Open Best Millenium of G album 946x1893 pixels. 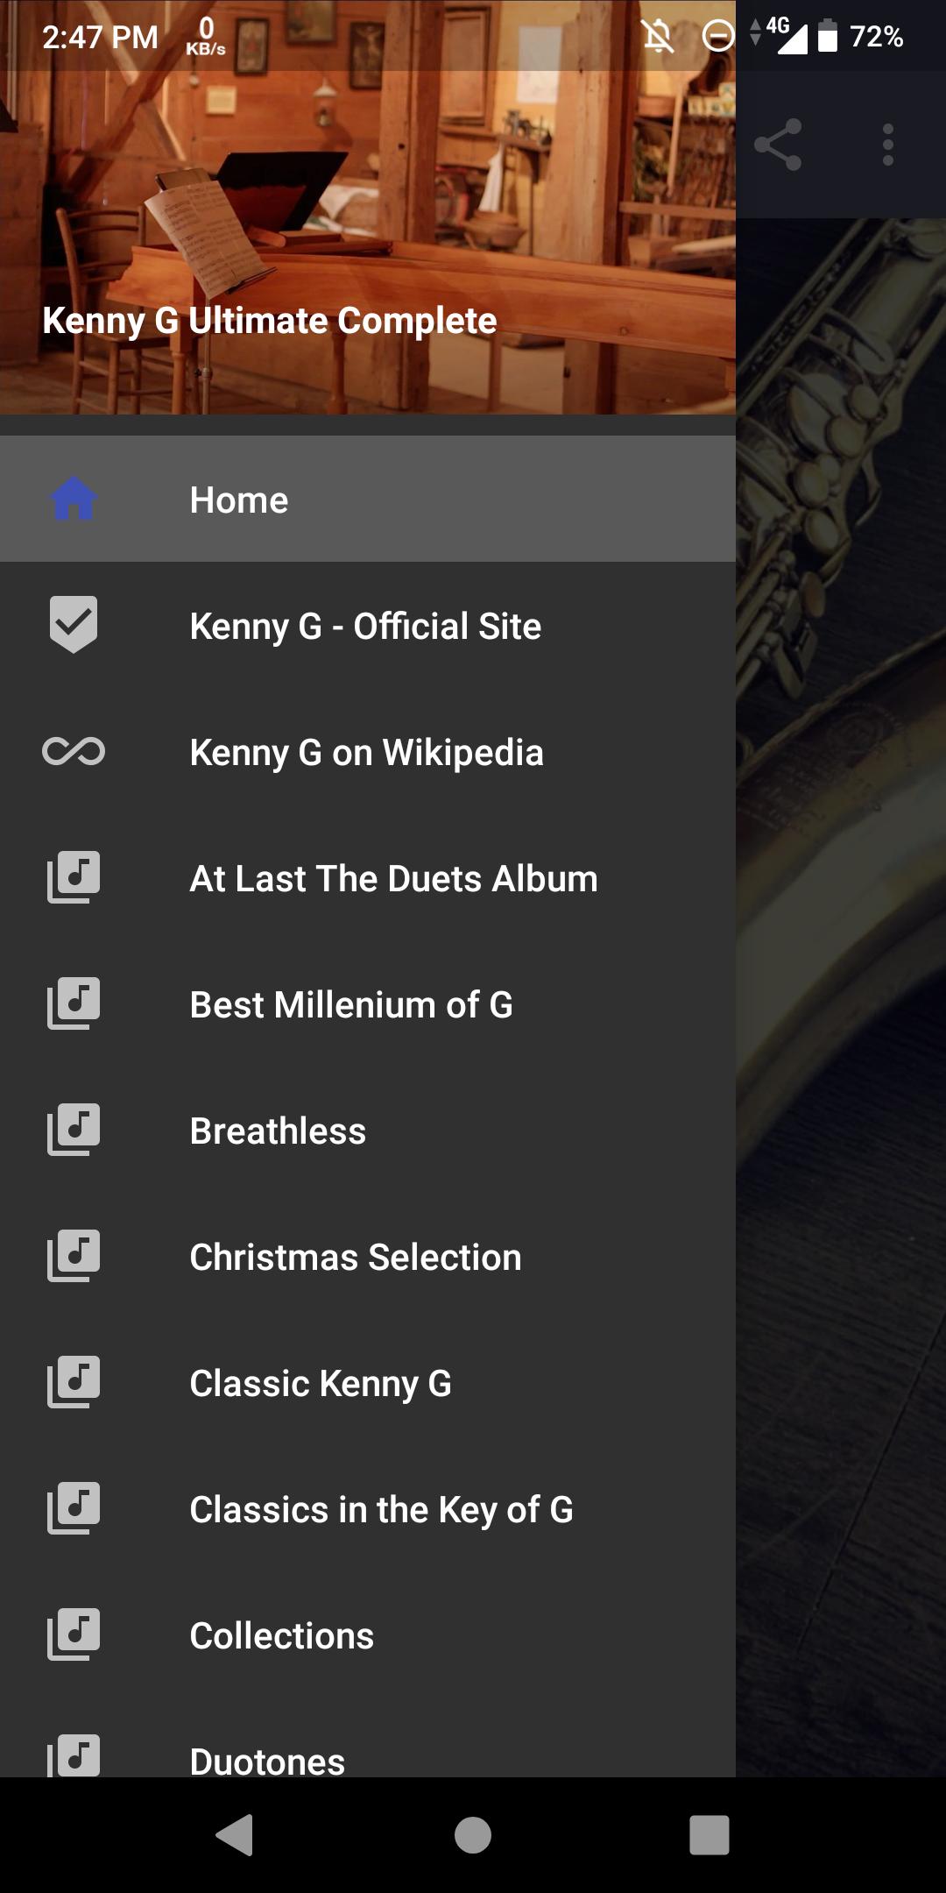[x=368, y=1003]
